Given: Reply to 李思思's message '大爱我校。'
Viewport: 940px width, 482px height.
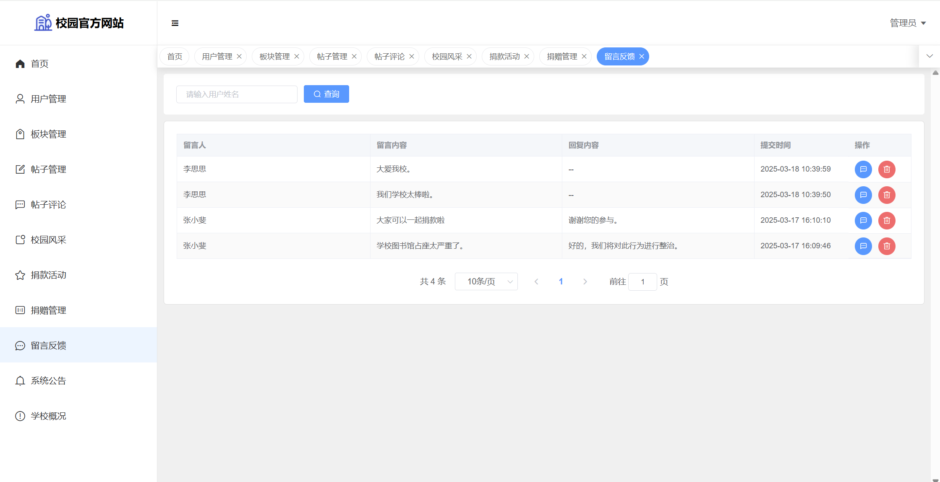Looking at the screenshot, I should (x=863, y=169).
